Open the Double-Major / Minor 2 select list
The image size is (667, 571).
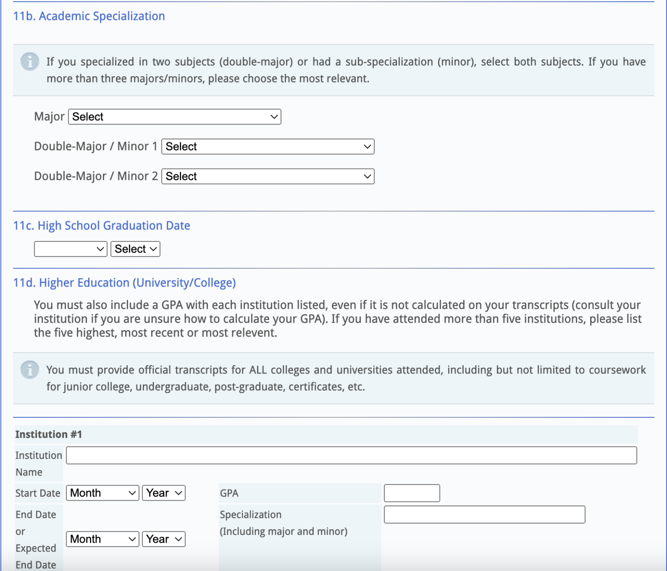point(267,176)
